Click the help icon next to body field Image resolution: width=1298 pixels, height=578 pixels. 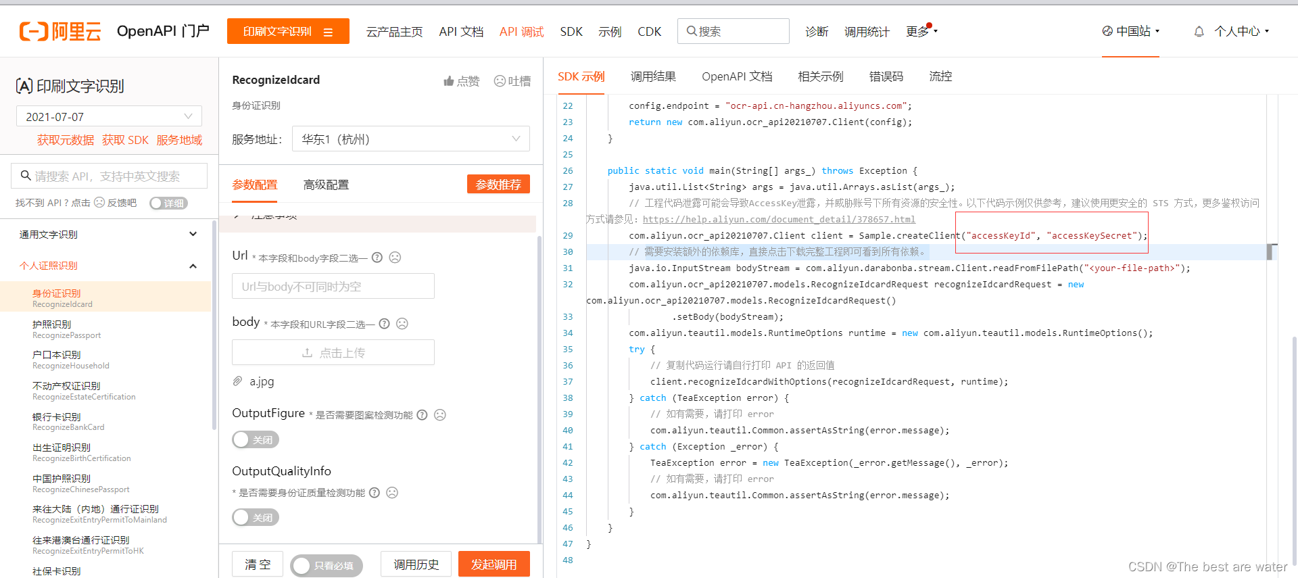(384, 324)
